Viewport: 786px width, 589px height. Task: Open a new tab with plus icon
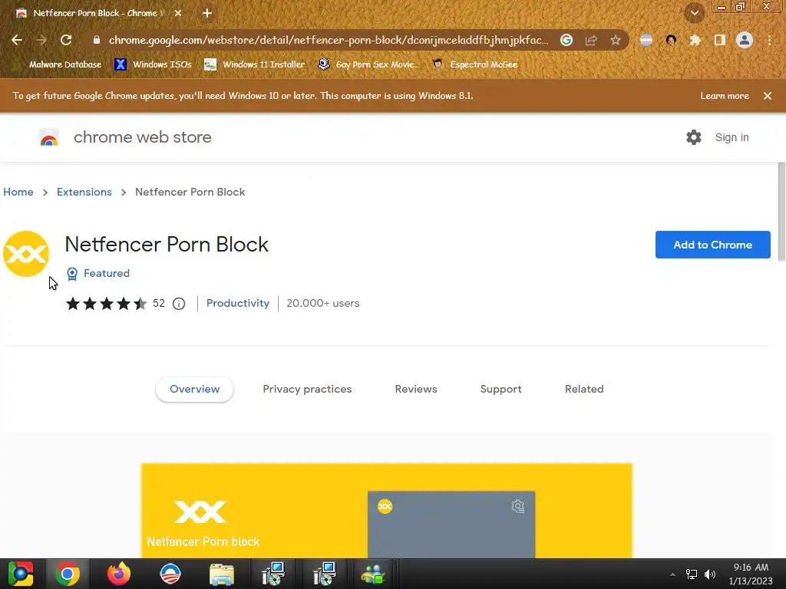point(207,13)
